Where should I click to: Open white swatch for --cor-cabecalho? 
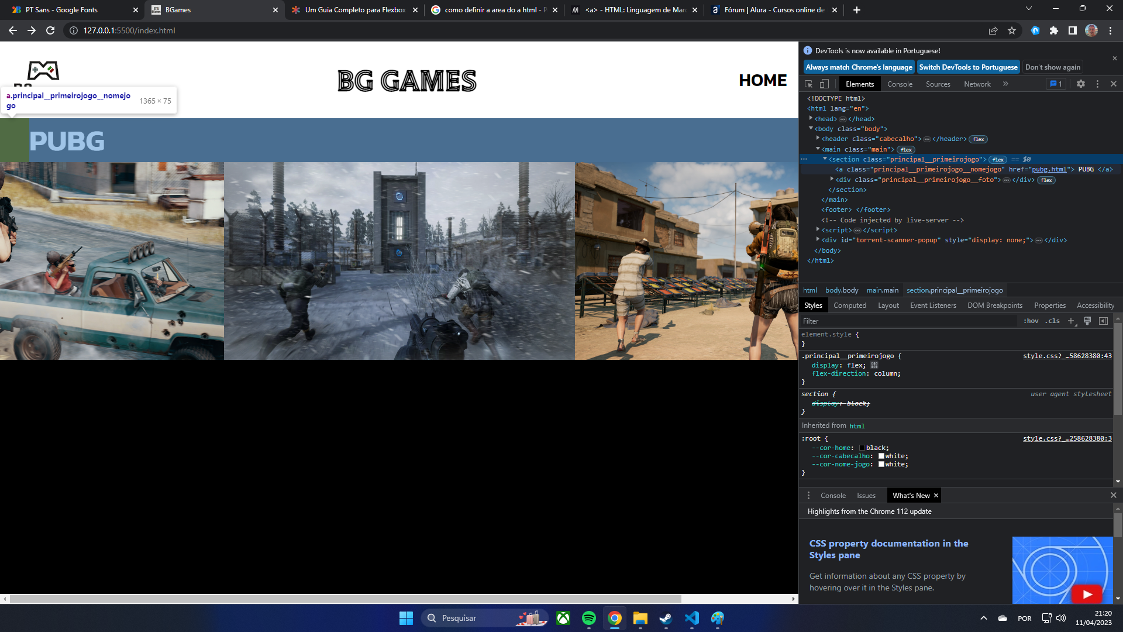pos(881,456)
